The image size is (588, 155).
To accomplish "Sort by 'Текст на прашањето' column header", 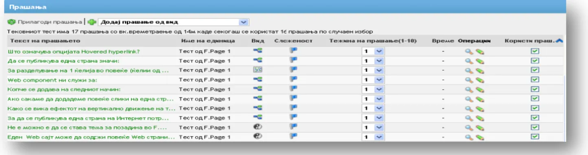I will [45, 41].
